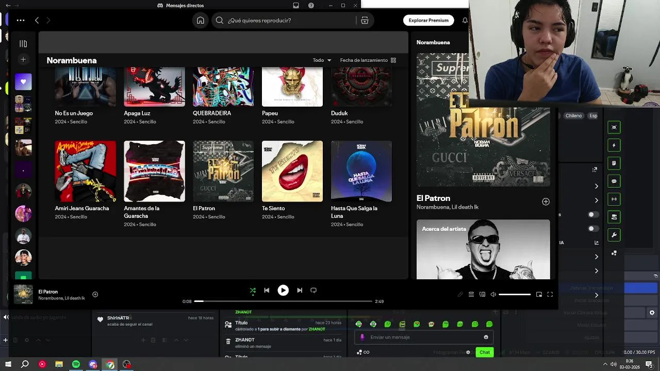Open Liked Songs heart playlist in the sidebar
Image resolution: width=660 pixels, height=371 pixels.
23,81
